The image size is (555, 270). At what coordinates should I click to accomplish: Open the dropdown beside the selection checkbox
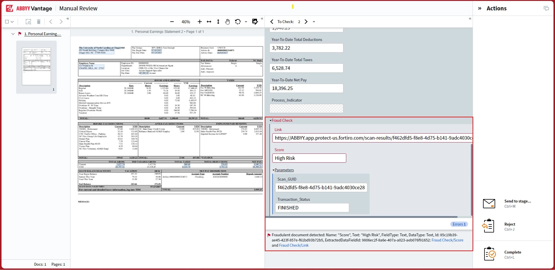coord(12,22)
